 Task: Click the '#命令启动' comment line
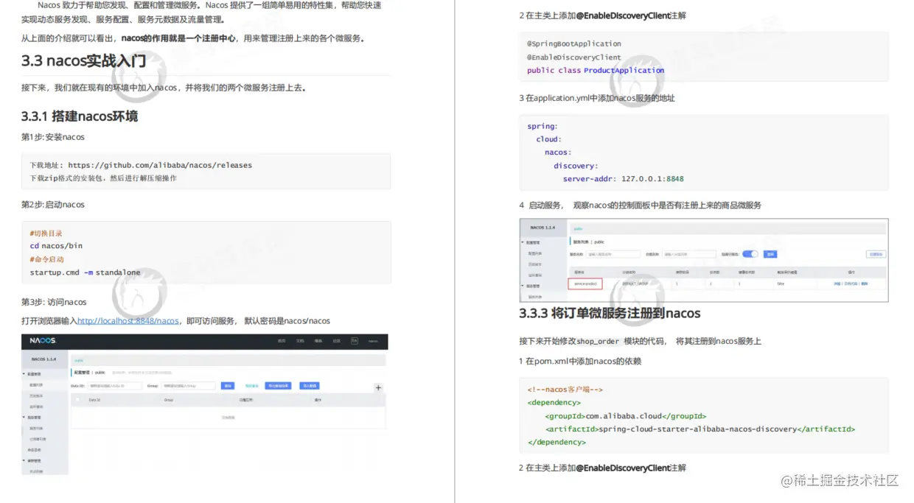tap(46, 259)
